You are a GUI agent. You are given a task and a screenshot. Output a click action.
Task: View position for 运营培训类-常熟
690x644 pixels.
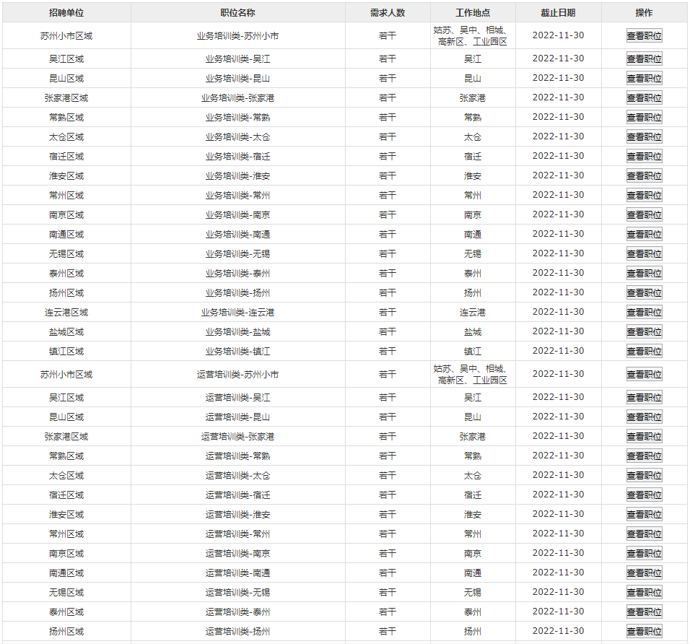point(645,456)
